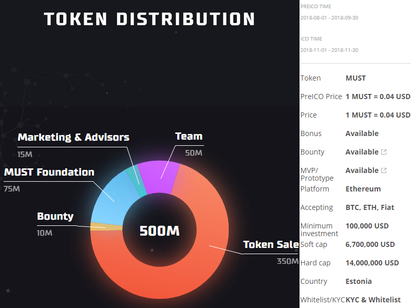Image resolution: width=411 pixels, height=308 pixels.
Task: Click the MVP/Prototype Available link
Action: [362, 170]
